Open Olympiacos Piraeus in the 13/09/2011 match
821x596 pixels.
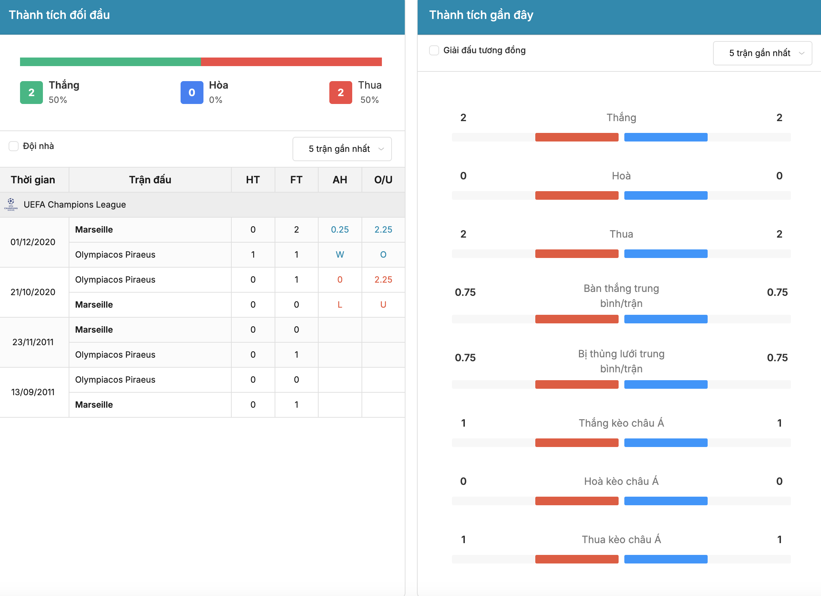click(x=115, y=379)
